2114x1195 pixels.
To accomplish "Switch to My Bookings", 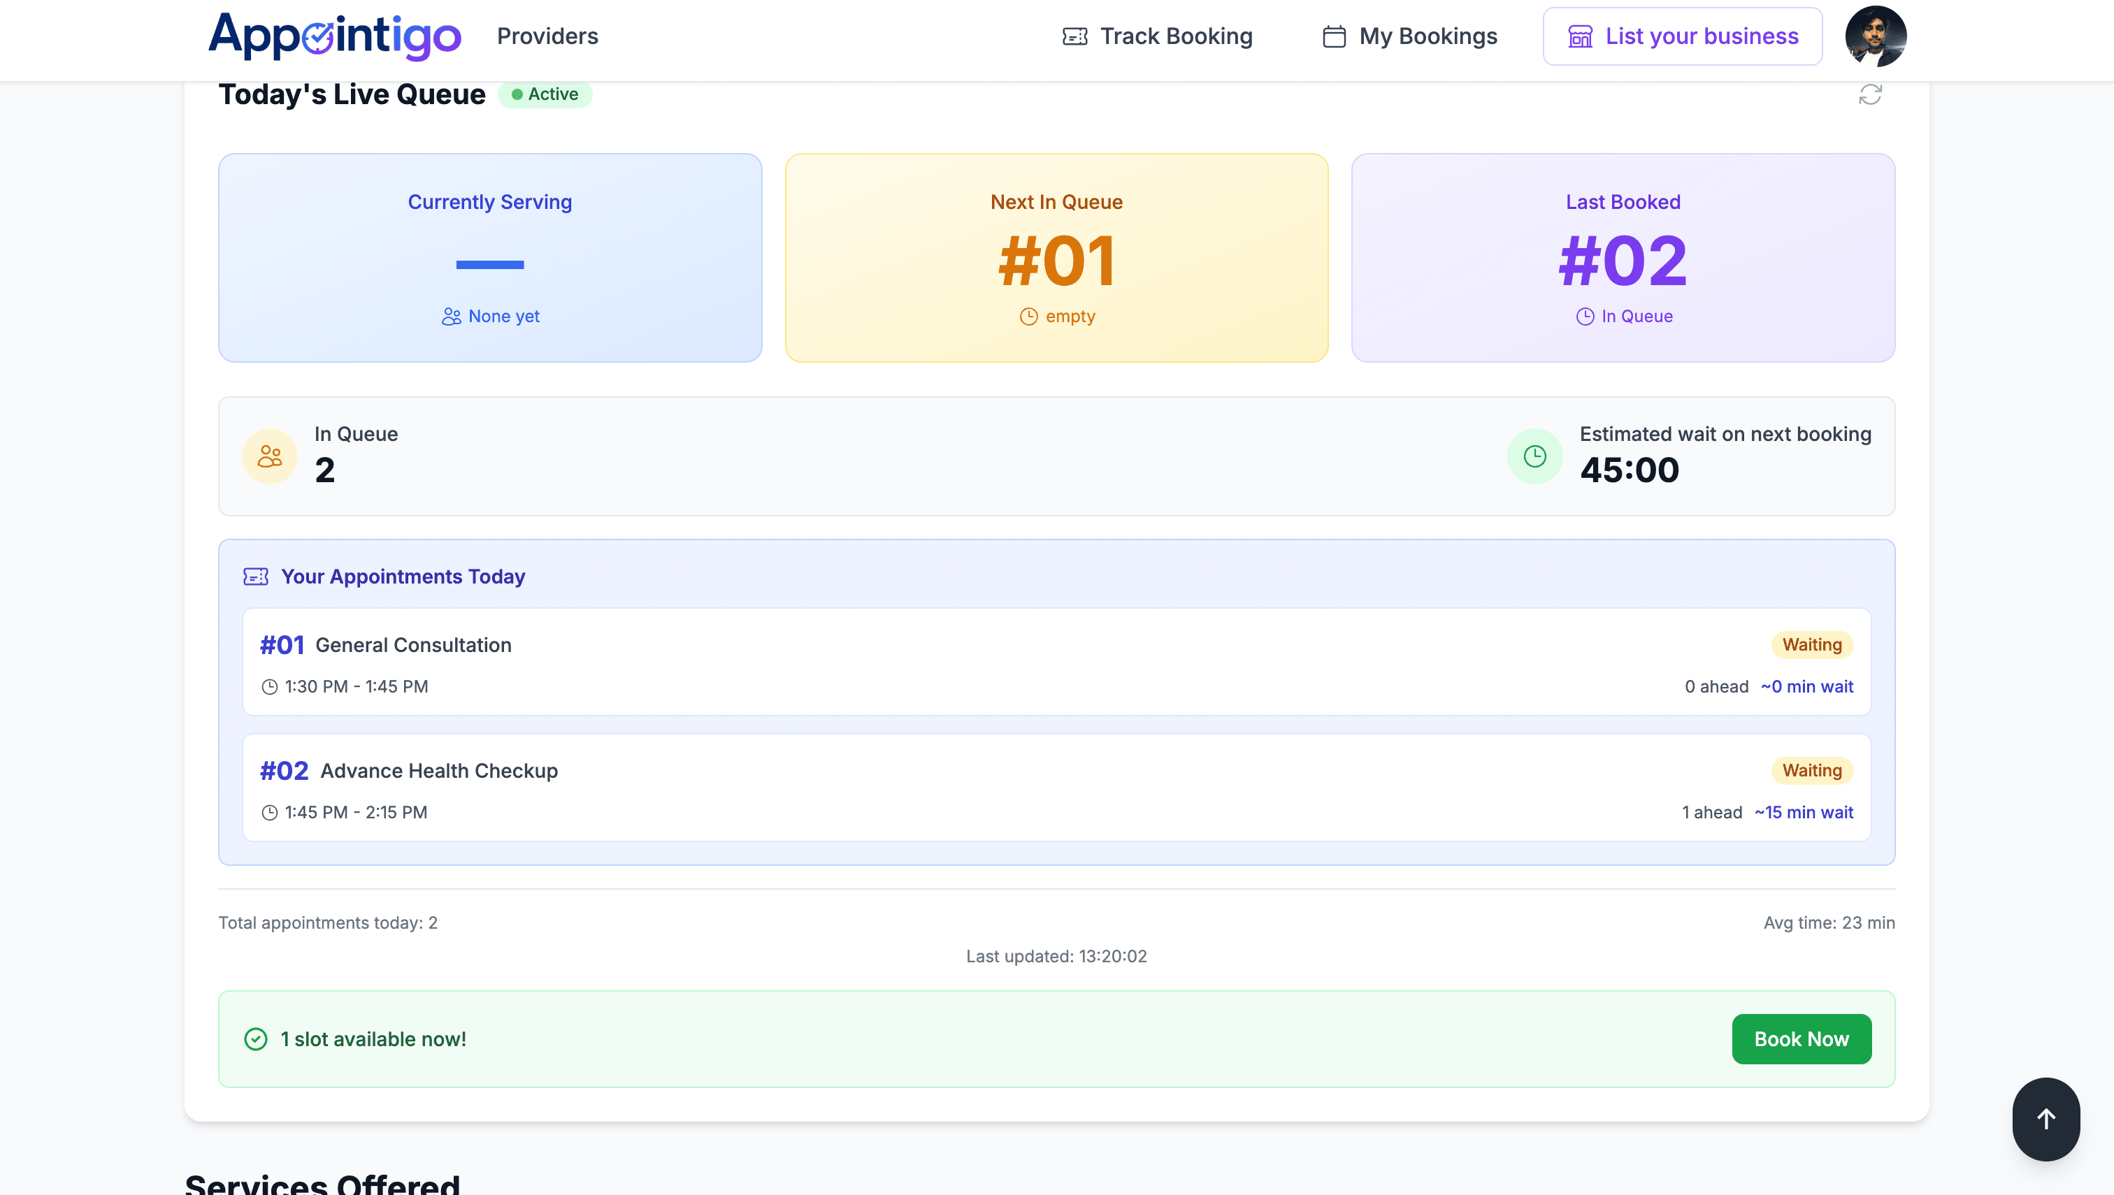I will click(1428, 36).
